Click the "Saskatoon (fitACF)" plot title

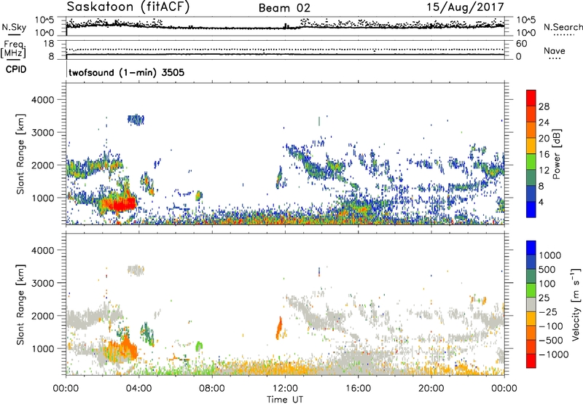click(128, 7)
